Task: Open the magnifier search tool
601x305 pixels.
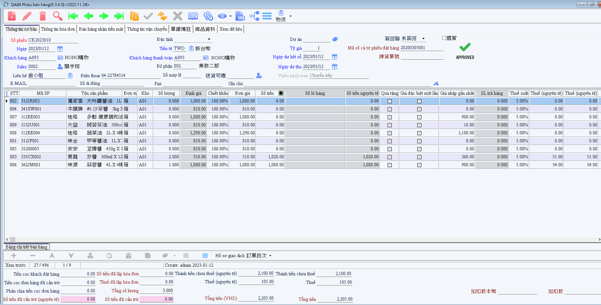Action: click(x=57, y=16)
